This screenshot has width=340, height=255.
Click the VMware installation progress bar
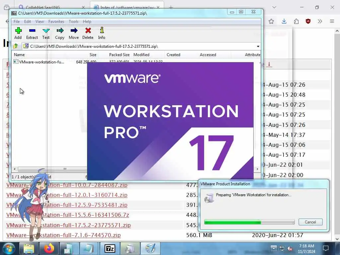pos(249,222)
